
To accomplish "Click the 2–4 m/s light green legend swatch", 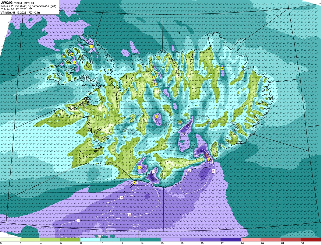I will [x=30, y=239].
